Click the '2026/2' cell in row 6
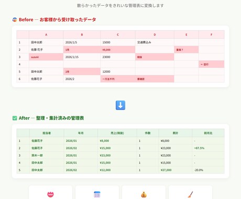 click(x=82, y=79)
